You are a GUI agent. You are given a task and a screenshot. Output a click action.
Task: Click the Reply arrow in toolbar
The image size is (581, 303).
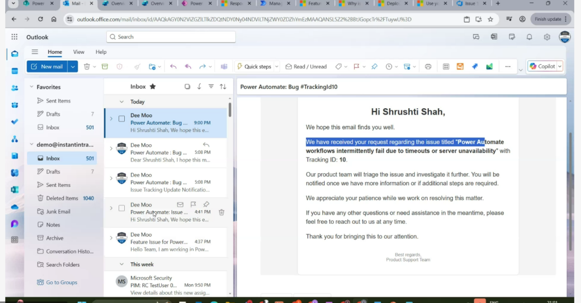click(173, 67)
